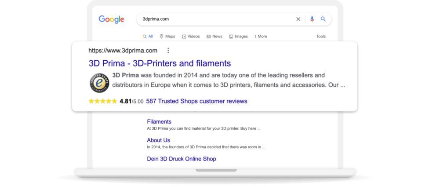
Task: Click the magnifying glass search button
Action: (323, 19)
